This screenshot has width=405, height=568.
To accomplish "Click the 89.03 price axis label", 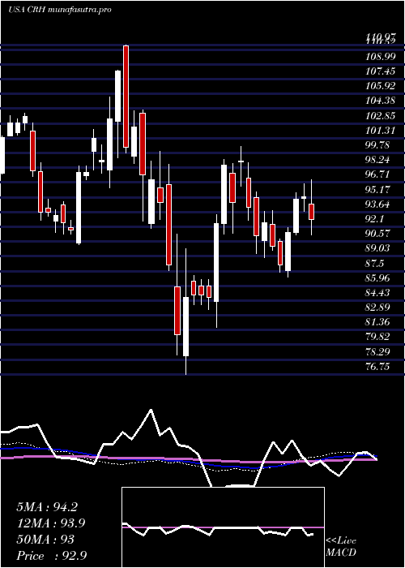I will pos(378,248).
